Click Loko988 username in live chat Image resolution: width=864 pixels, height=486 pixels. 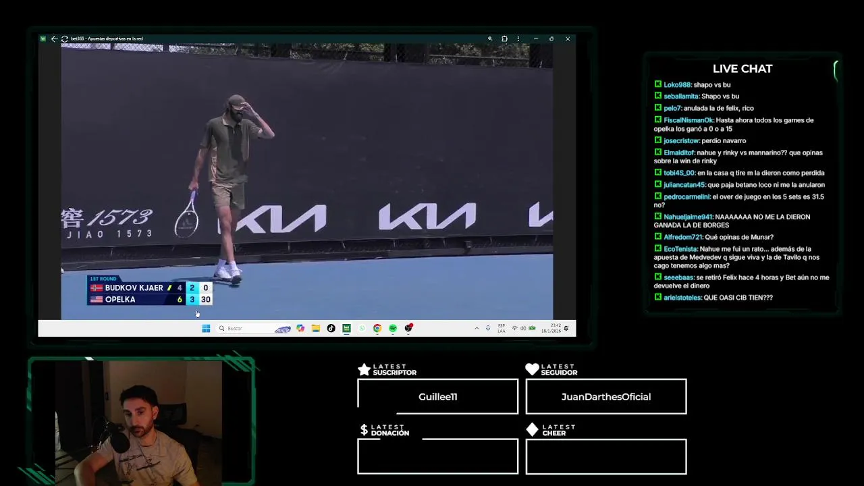pos(677,85)
